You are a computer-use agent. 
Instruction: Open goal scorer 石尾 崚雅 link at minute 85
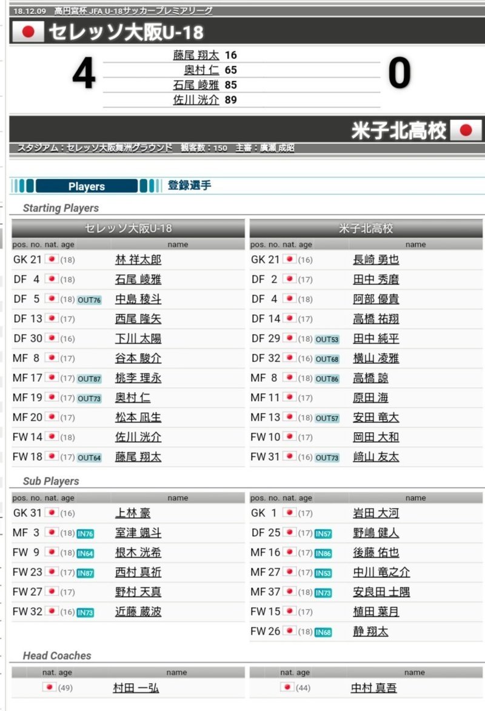tap(196, 85)
